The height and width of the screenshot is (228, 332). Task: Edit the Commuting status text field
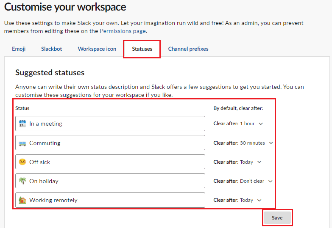pos(114,143)
